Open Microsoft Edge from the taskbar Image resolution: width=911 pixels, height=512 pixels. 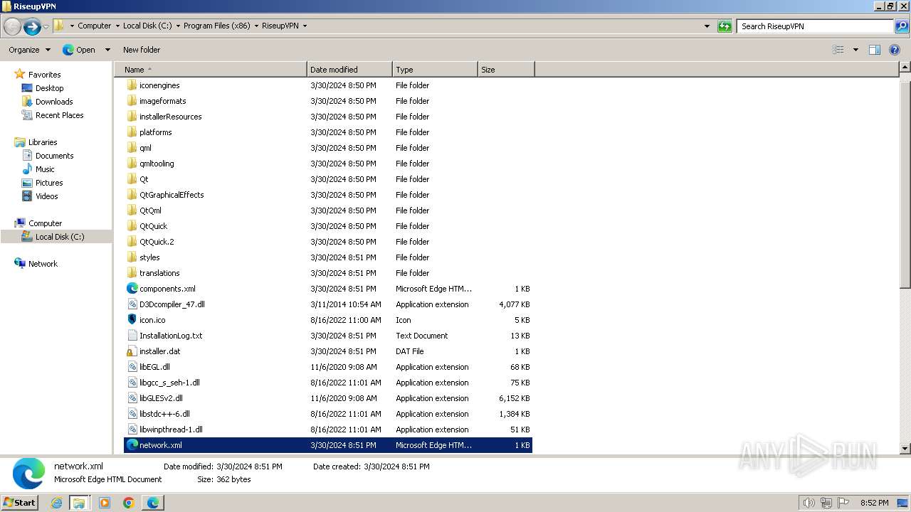[153, 503]
